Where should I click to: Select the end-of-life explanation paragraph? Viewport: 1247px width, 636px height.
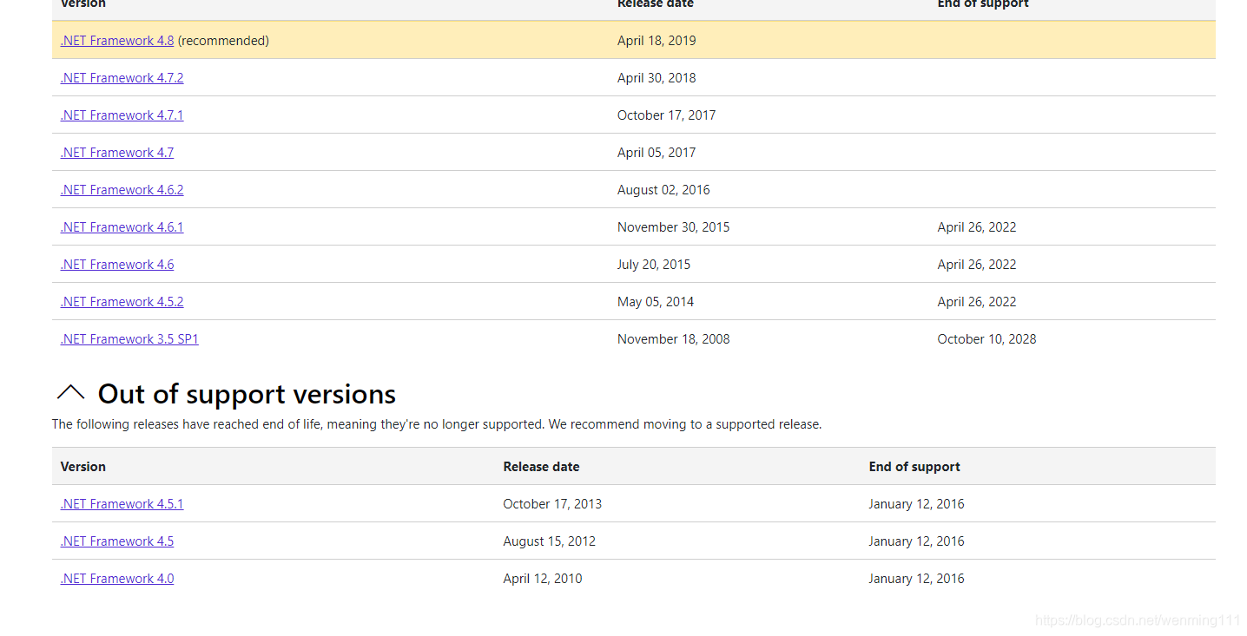pyautogui.click(x=437, y=424)
